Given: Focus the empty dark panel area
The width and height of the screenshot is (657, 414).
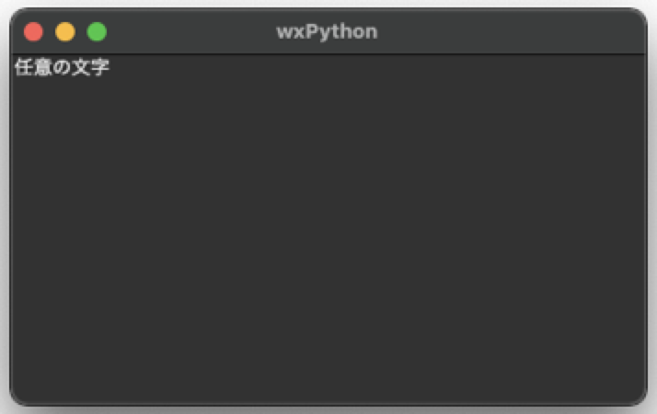Looking at the screenshot, I should (x=328, y=230).
